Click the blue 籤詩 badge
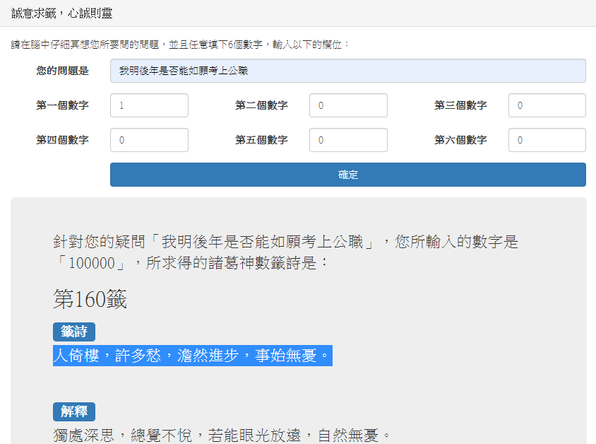Image resolution: width=596 pixels, height=444 pixels. click(x=73, y=332)
